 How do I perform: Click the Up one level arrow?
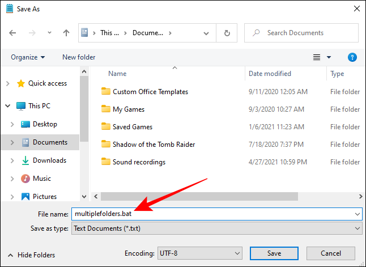(x=66, y=33)
